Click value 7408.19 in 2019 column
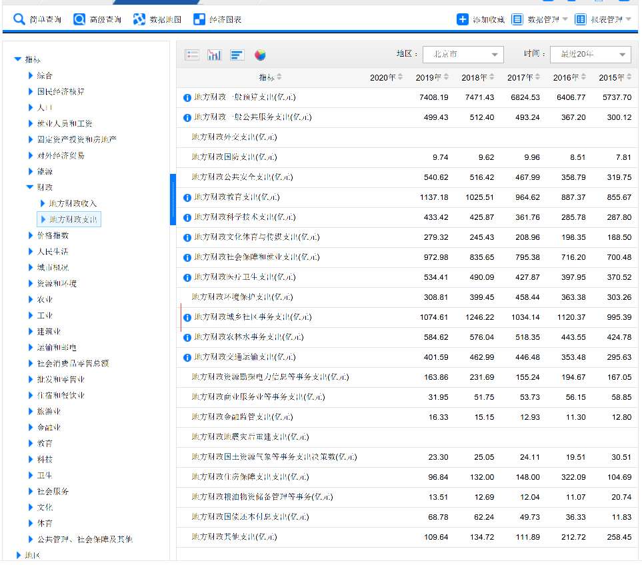This screenshot has height=565, width=642. pos(433,97)
